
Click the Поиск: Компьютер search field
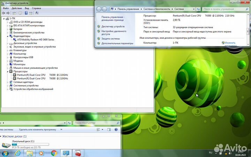[97, 123]
